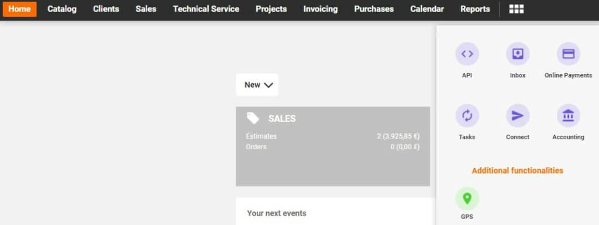Screen dimensions: 599x225
Task: View the Reports section
Action: coord(475,9)
